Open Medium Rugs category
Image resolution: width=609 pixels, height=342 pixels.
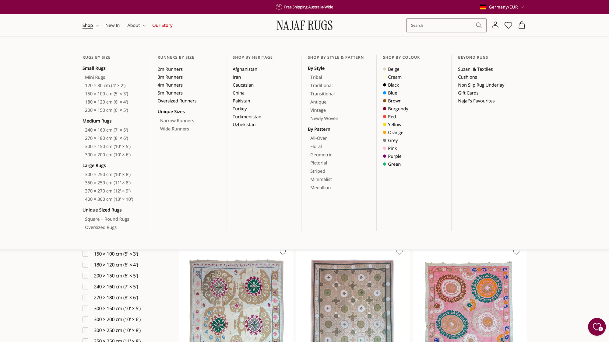tap(97, 121)
